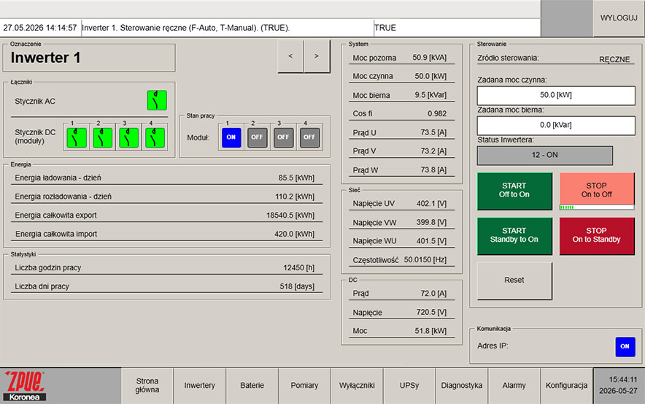Click the Reset button
The image size is (645, 404).
514,281
